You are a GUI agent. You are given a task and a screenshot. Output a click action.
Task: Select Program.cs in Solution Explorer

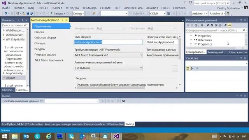pos(205,44)
